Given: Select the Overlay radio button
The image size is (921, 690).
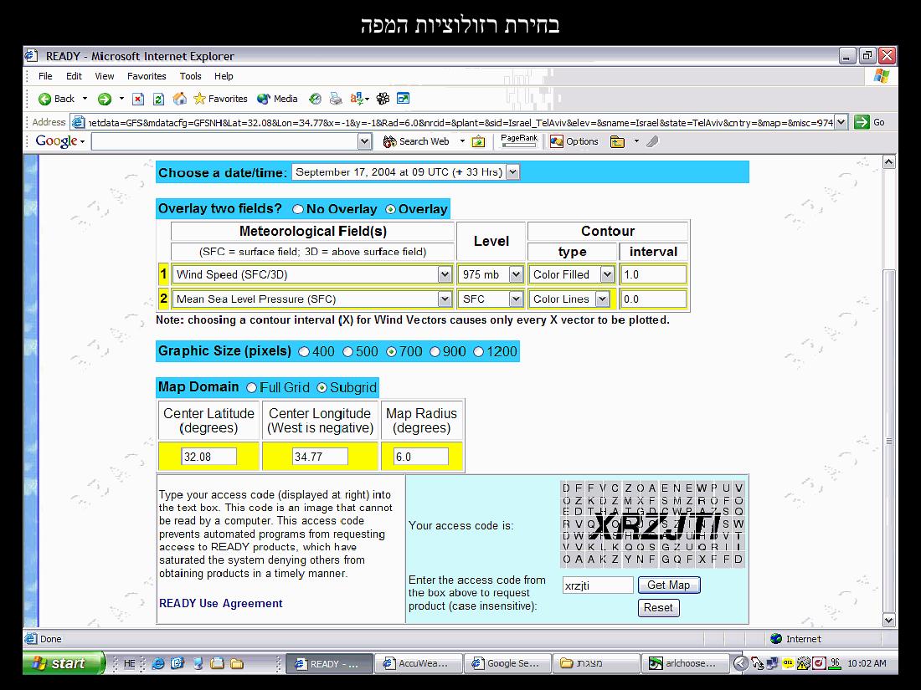Looking at the screenshot, I should click(390, 209).
